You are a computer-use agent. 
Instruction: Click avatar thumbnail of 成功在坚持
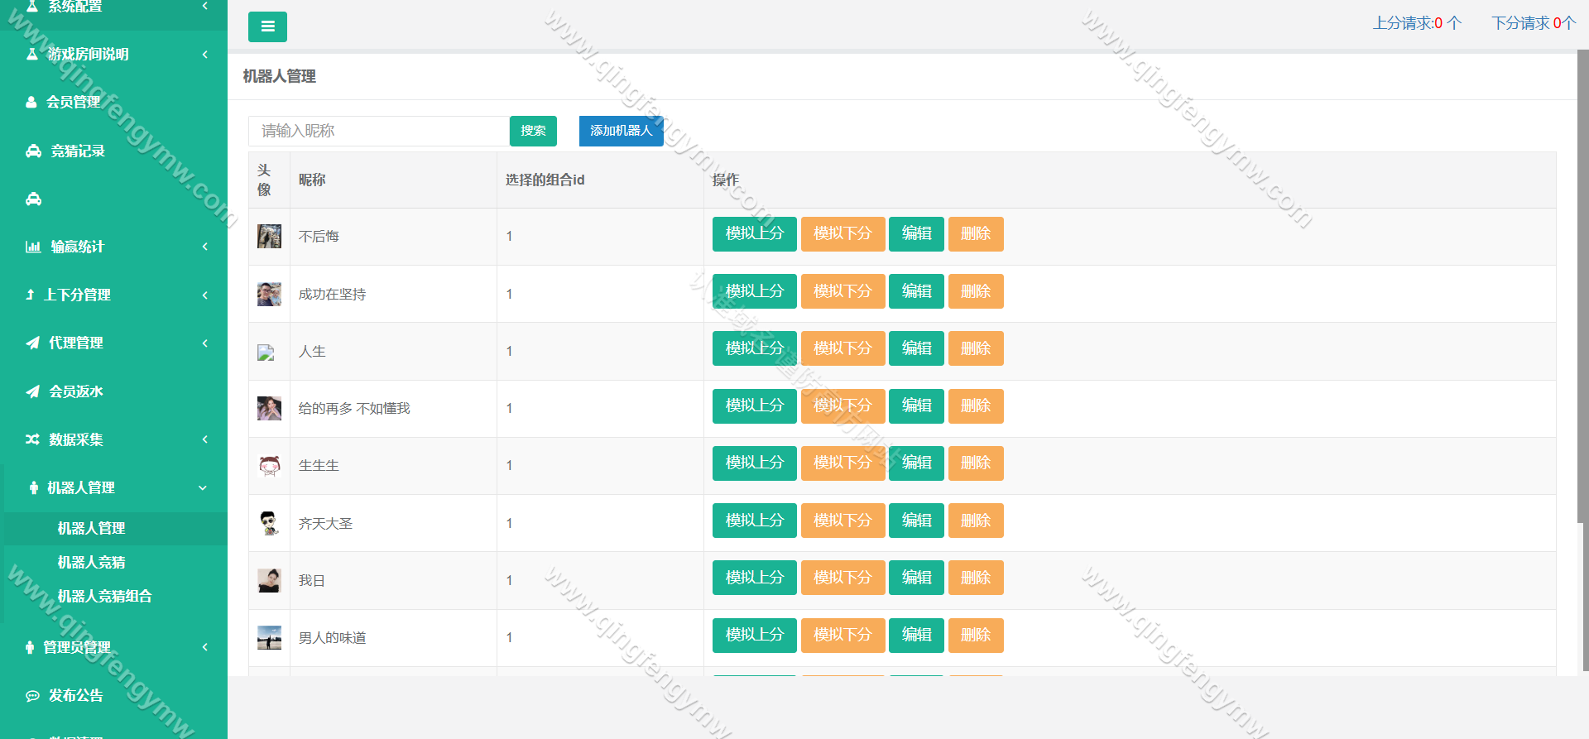tap(269, 294)
